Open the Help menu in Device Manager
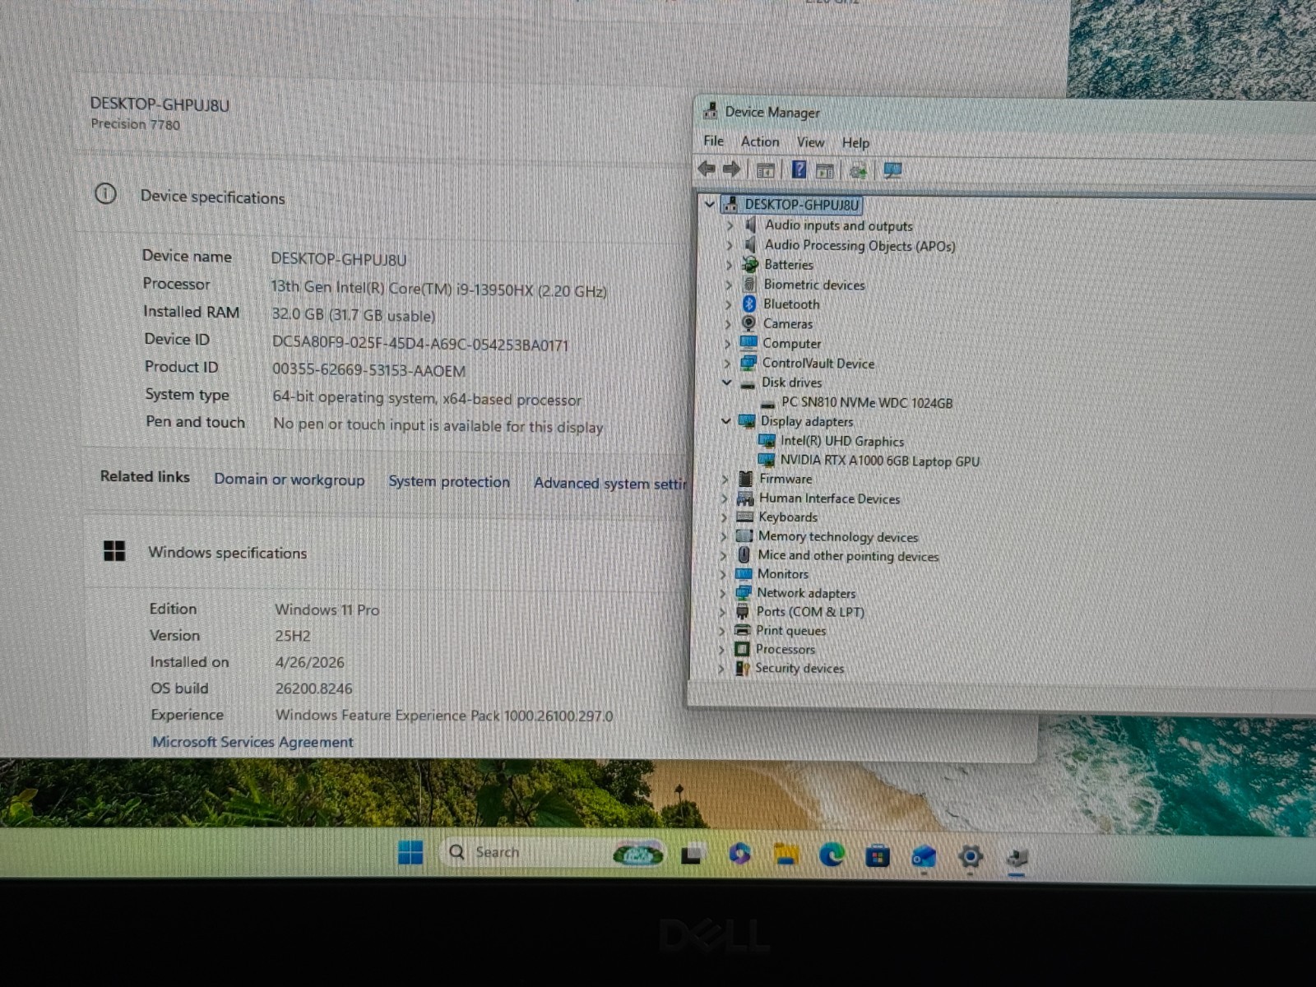This screenshot has width=1316, height=987. pos(855,143)
